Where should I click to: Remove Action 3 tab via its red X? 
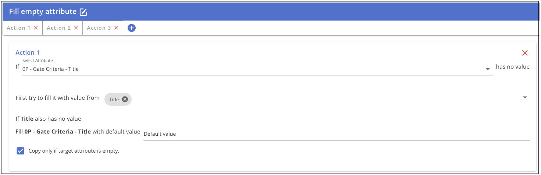click(x=116, y=28)
